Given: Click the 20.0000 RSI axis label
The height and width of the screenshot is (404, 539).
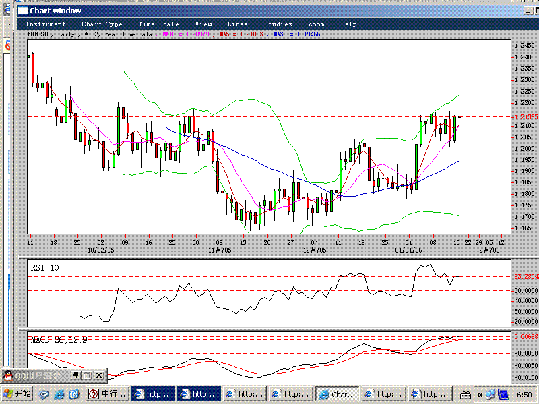Looking at the screenshot, I should tap(526, 322).
